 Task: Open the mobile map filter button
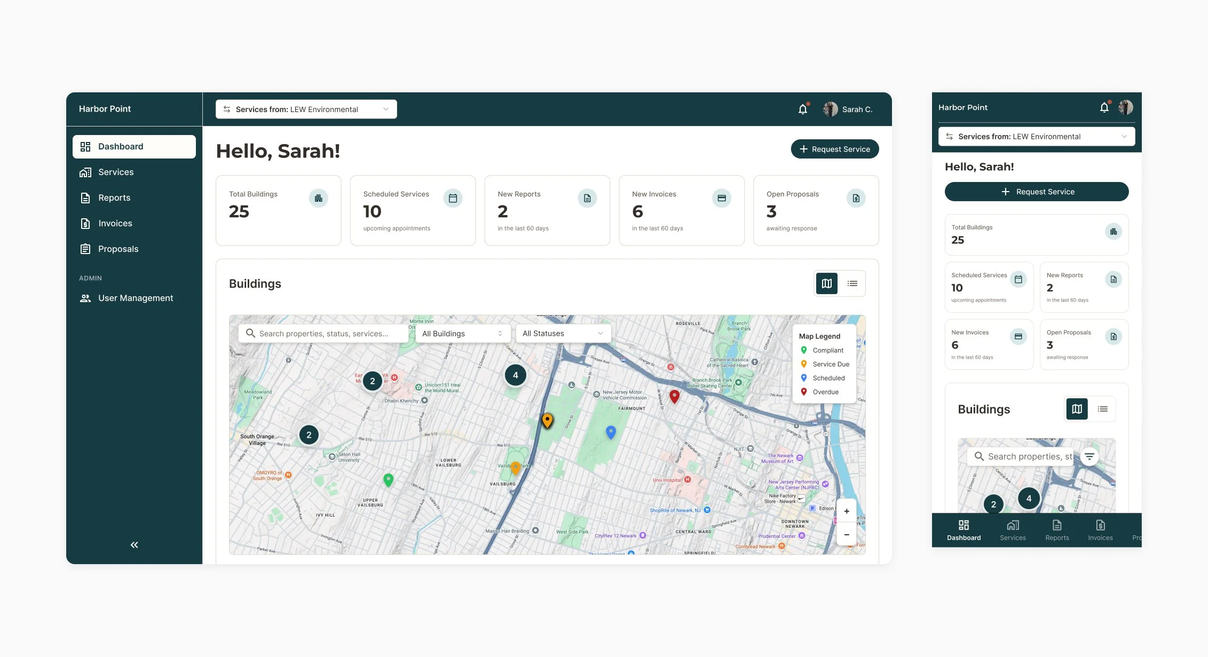[x=1089, y=456]
